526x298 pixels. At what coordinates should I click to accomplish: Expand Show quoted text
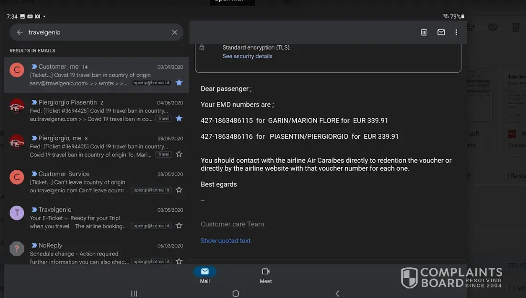tap(225, 241)
